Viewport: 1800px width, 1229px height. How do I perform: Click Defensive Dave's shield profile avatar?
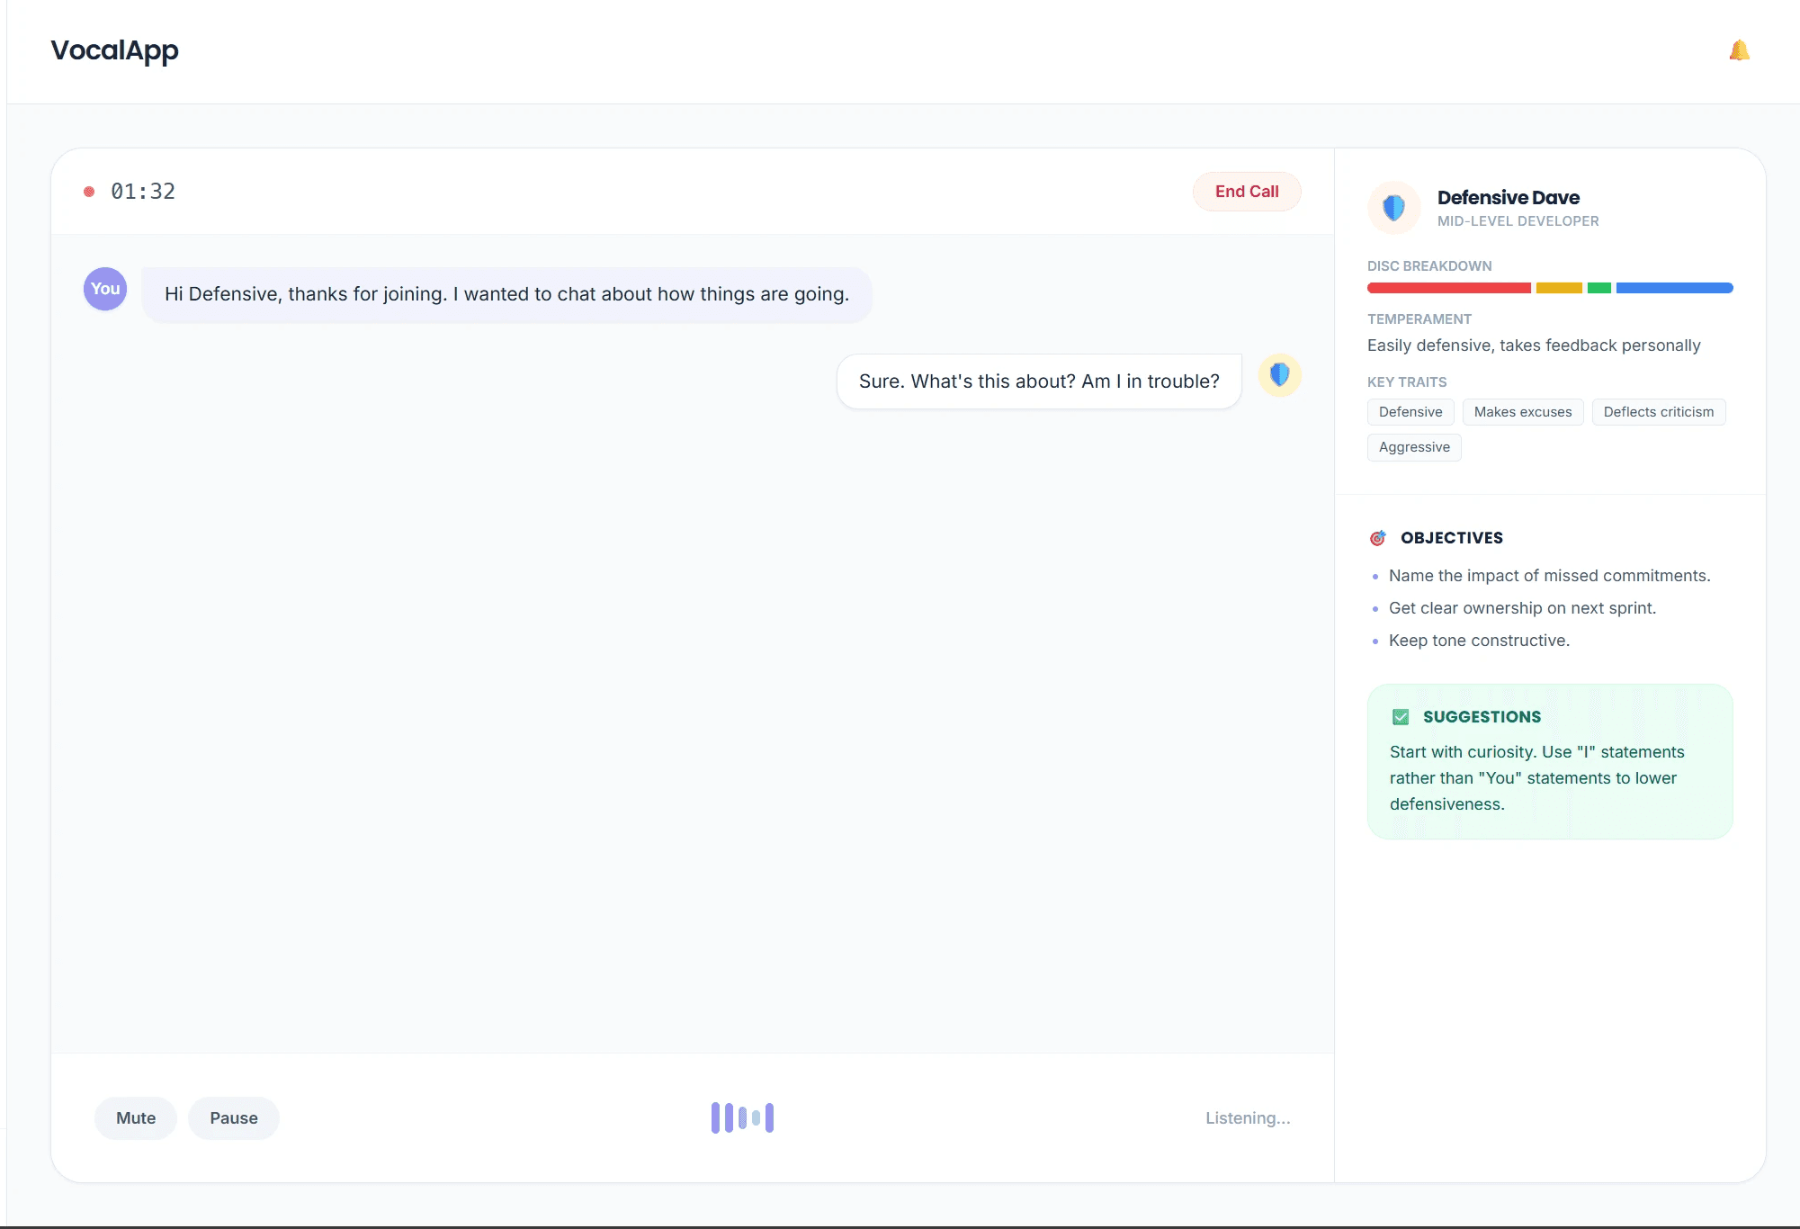point(1393,208)
